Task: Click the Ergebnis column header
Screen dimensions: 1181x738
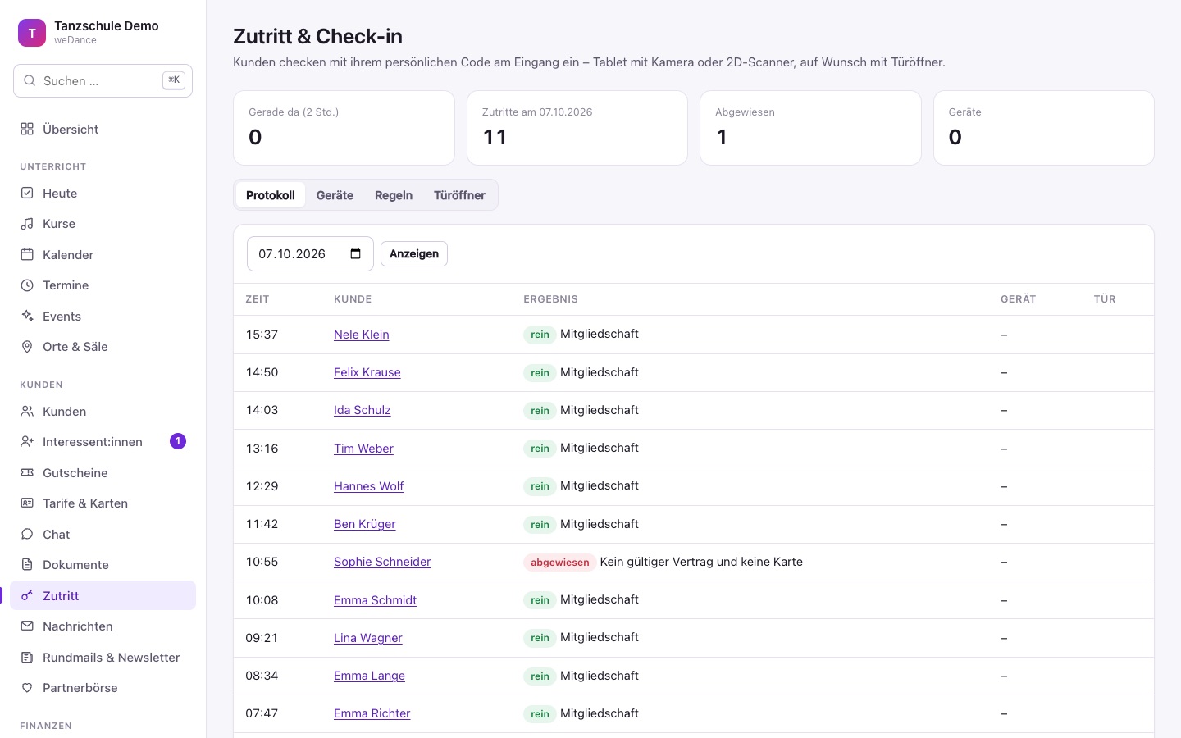Action: tap(551, 299)
